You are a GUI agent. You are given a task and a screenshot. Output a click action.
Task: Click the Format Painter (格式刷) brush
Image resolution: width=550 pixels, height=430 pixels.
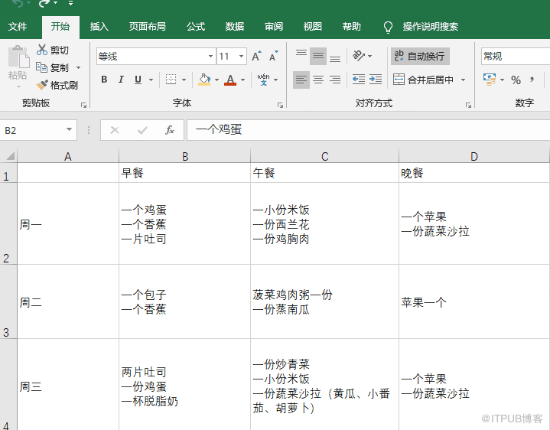(x=43, y=85)
